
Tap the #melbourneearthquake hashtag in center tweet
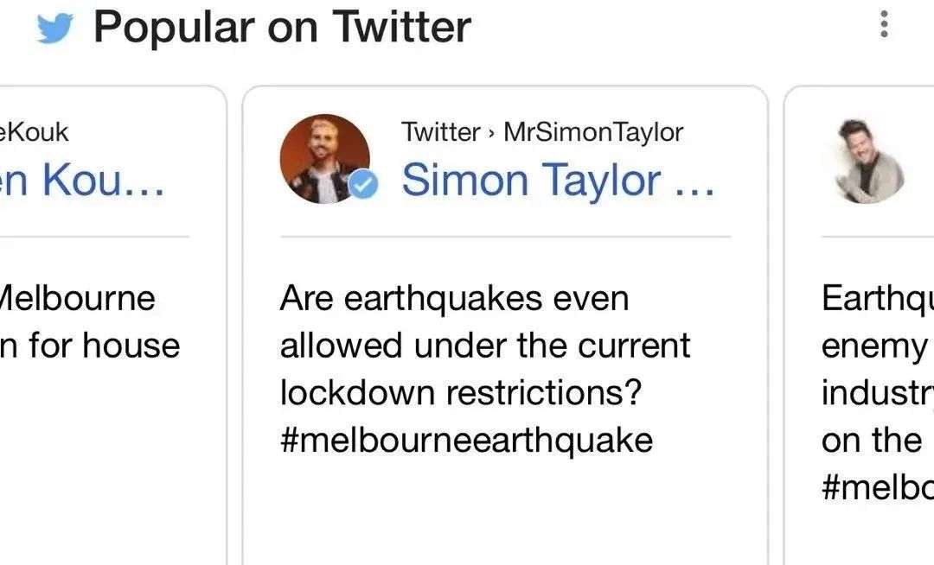466,440
